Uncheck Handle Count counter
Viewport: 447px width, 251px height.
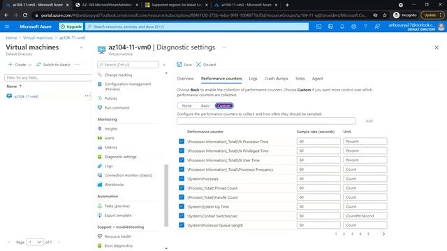point(182,197)
